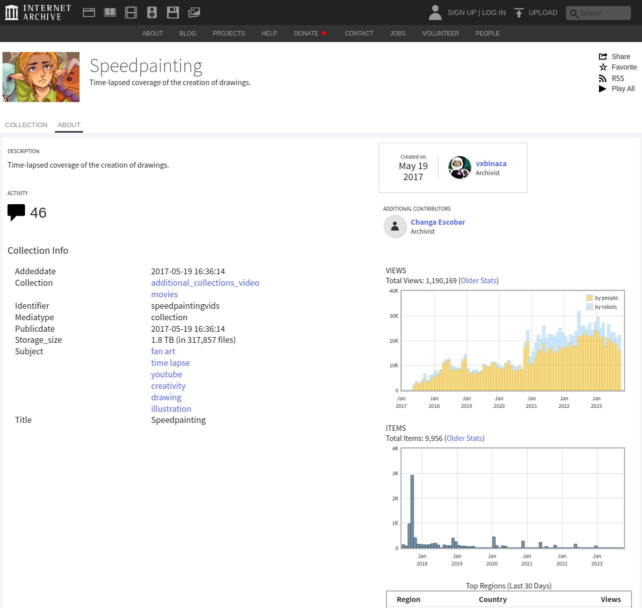Switch to the COLLECTION tab
Viewport: 642px width, 608px height.
pyautogui.click(x=26, y=125)
